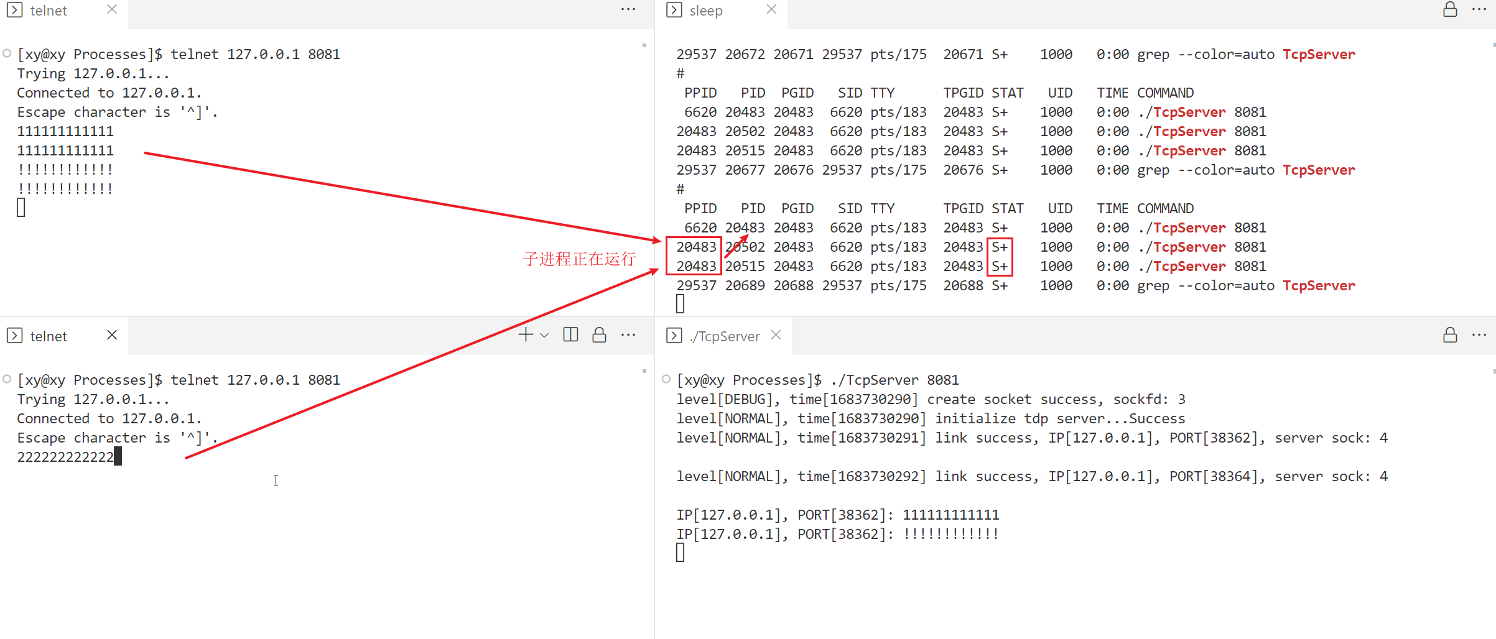Click the command marker beside ./TcpServer 8081 prompt
1496x639 pixels.
(x=666, y=379)
